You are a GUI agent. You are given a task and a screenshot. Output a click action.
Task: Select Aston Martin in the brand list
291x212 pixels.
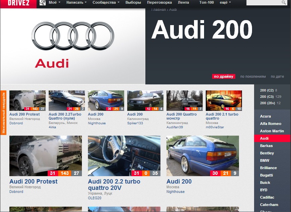tap(272, 131)
